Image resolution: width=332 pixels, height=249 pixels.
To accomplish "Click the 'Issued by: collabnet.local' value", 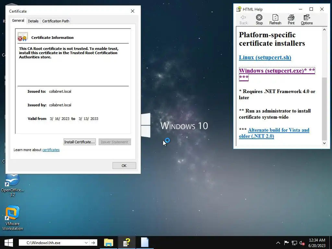I will 60,105.
